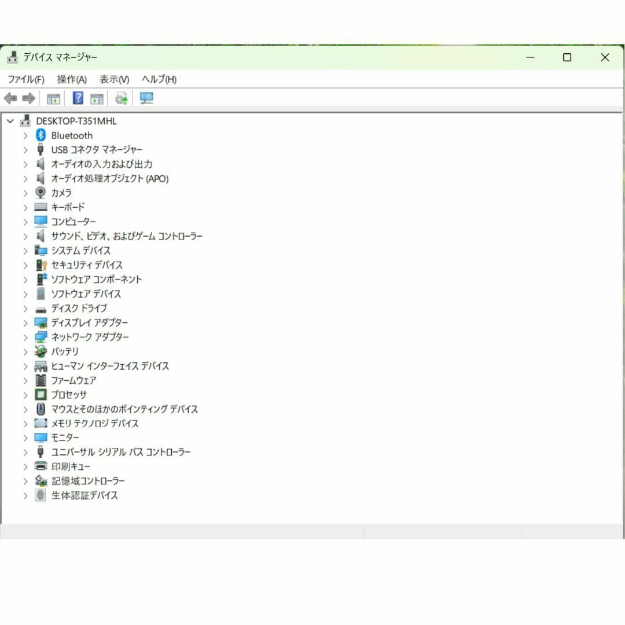This screenshot has width=625, height=625.
Task: Click the ソフトウェア コンポーネント icon
Action: pos(41,279)
